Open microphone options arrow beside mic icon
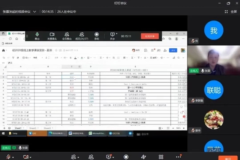This screenshot has height=160, width=240. coord(13,157)
